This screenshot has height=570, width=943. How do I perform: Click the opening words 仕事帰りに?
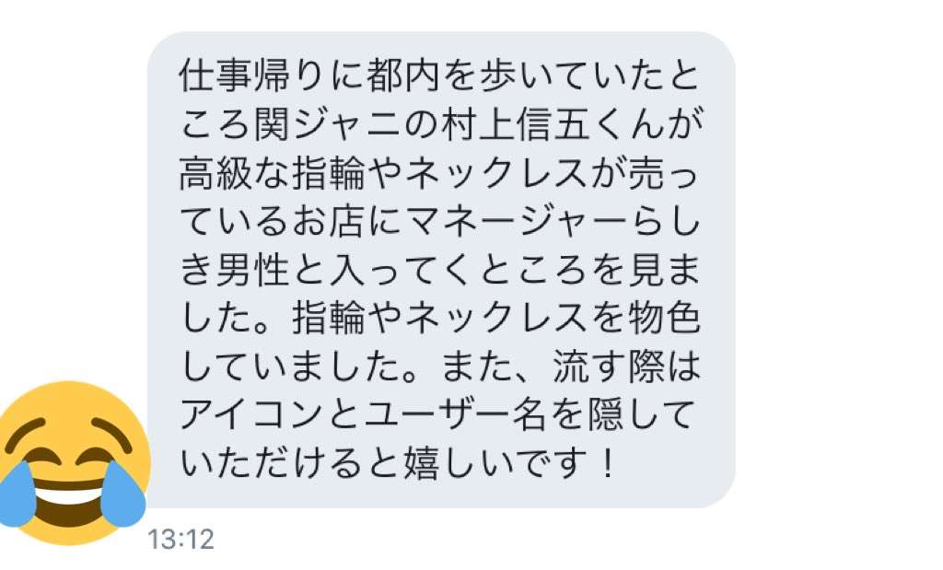pos(272,77)
